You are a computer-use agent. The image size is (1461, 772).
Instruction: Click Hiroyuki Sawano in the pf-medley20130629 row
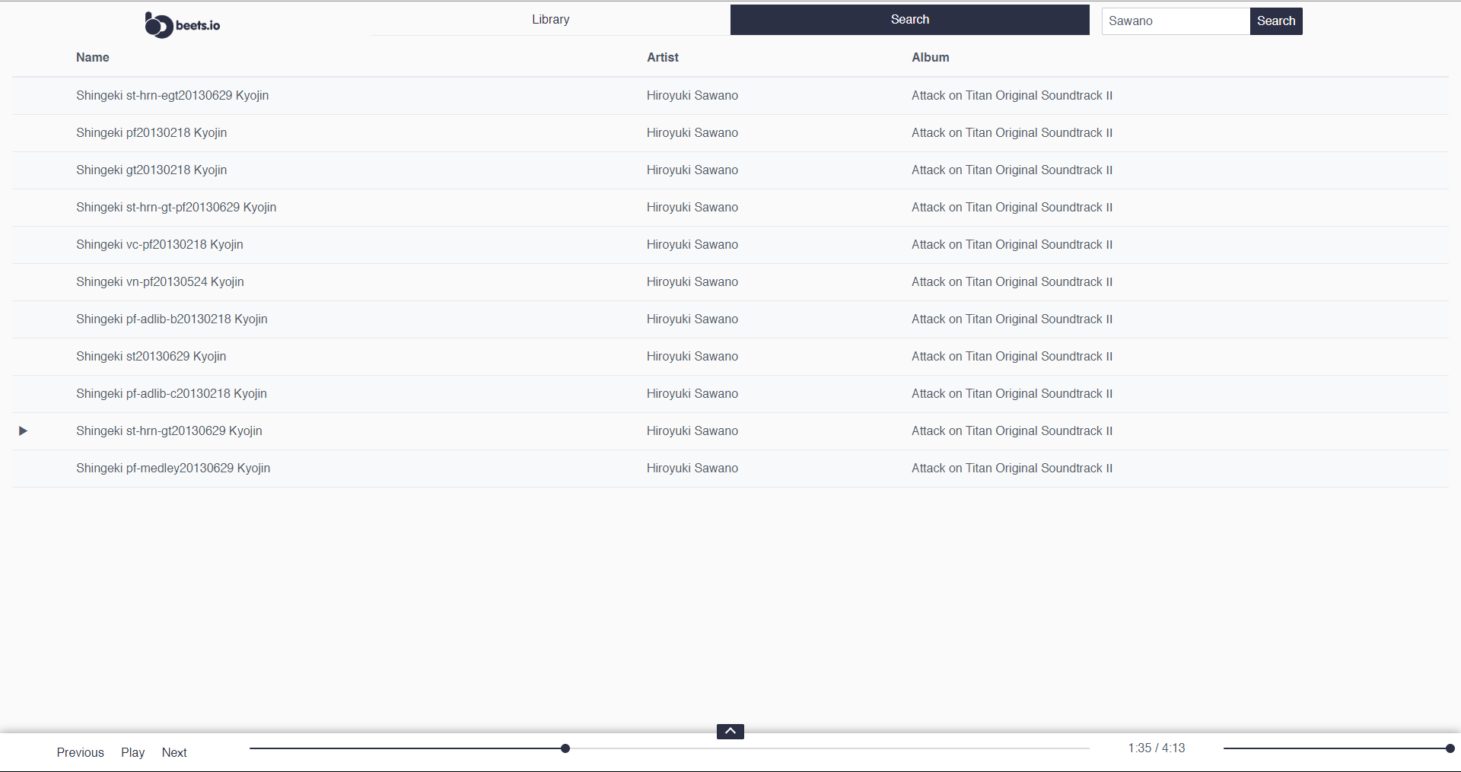pos(692,469)
